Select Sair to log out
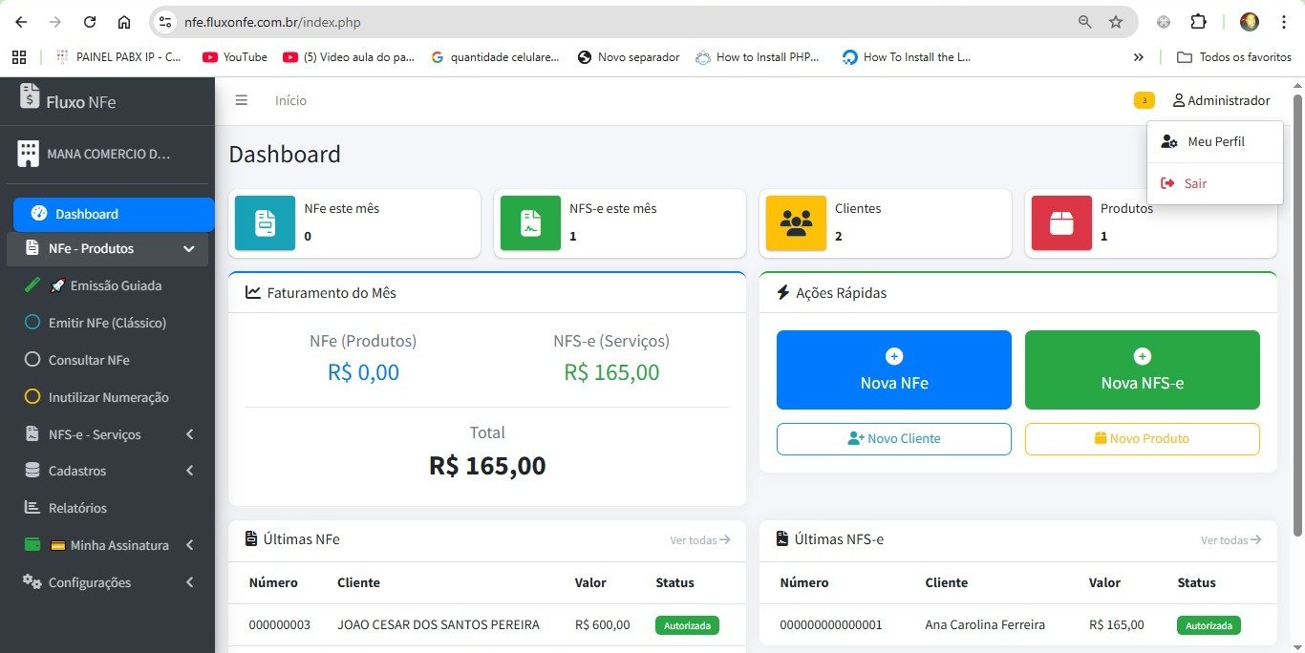Image resolution: width=1305 pixels, height=653 pixels. [x=1195, y=183]
